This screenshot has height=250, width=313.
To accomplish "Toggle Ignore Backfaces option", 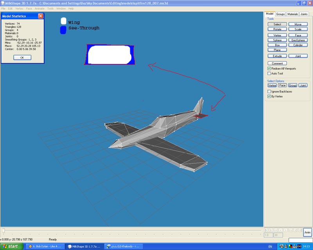I will tap(269, 91).
